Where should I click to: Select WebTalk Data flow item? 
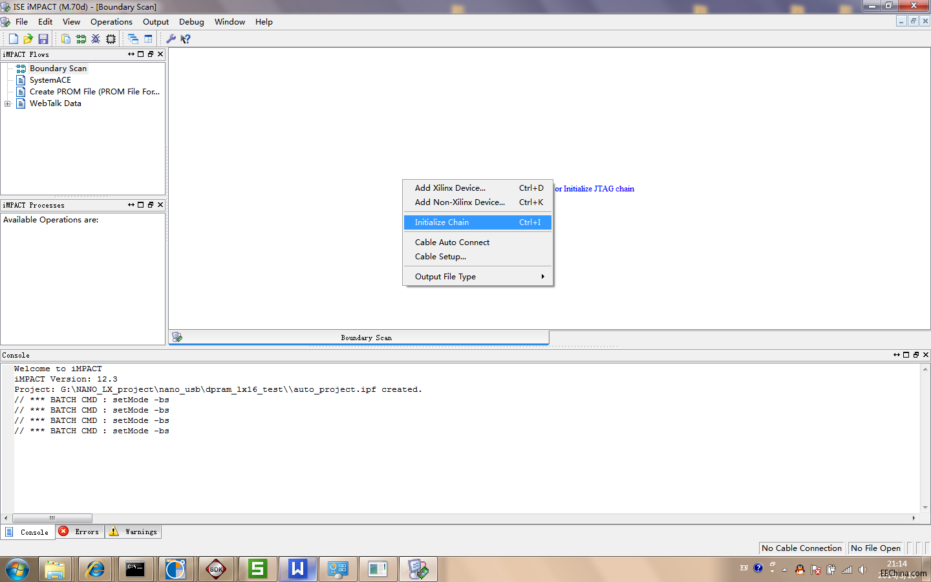tap(56, 103)
